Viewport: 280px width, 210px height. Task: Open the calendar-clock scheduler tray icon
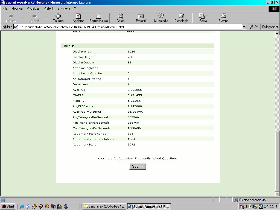242,207
